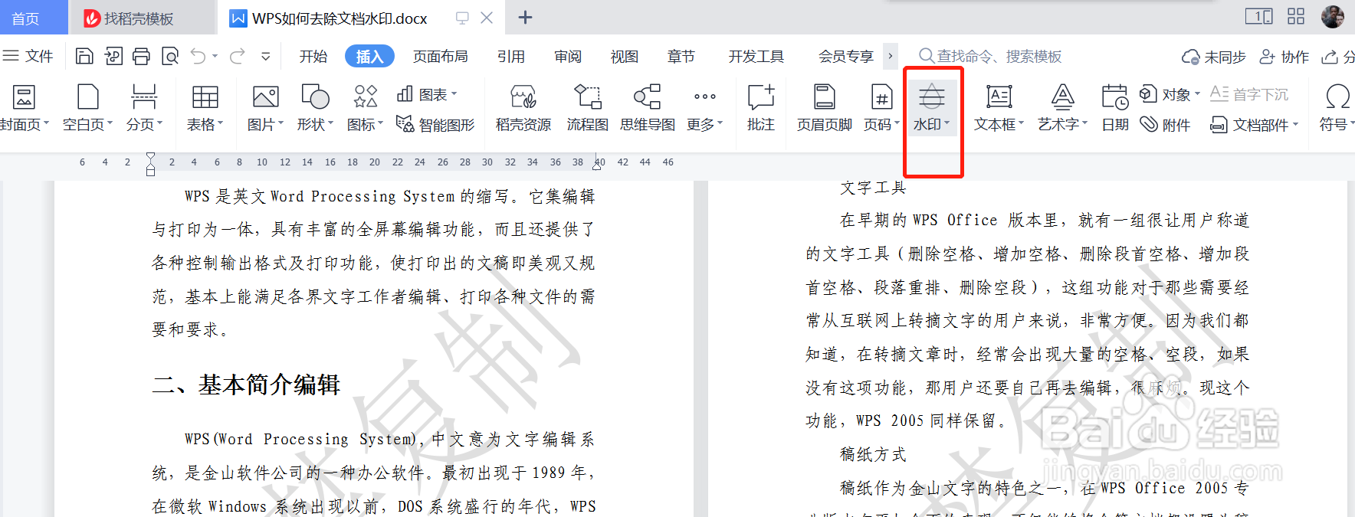Click the print icon in quick toolbar
Image resolution: width=1355 pixels, height=517 pixels.
pyautogui.click(x=141, y=56)
